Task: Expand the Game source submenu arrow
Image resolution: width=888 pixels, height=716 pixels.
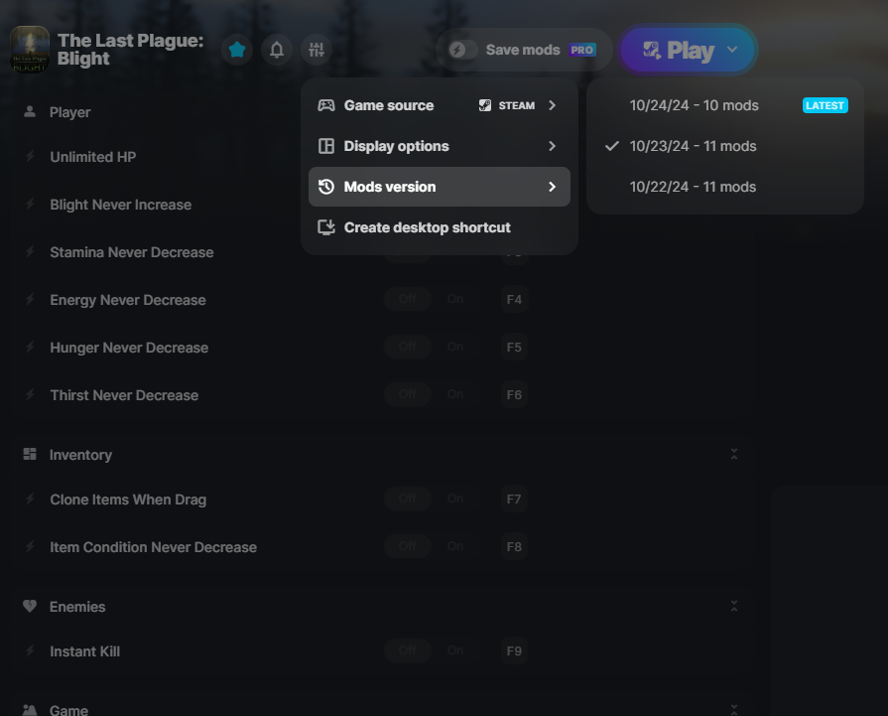Action: click(x=553, y=105)
